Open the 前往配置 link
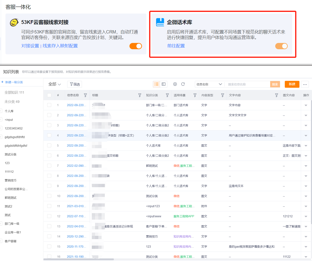Viewport: 312px width, 261px height. tap(176, 46)
